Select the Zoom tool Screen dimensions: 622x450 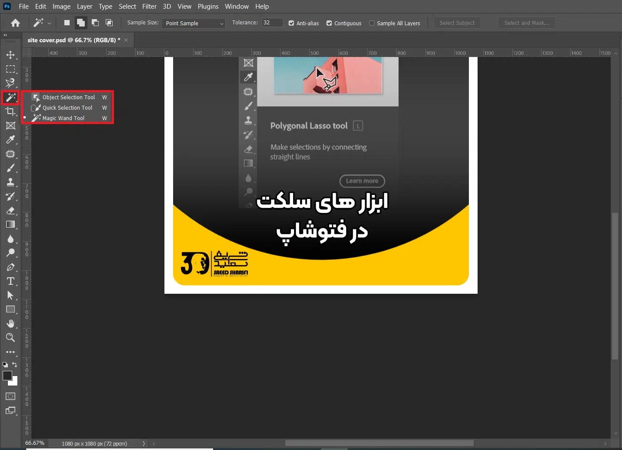click(x=10, y=338)
